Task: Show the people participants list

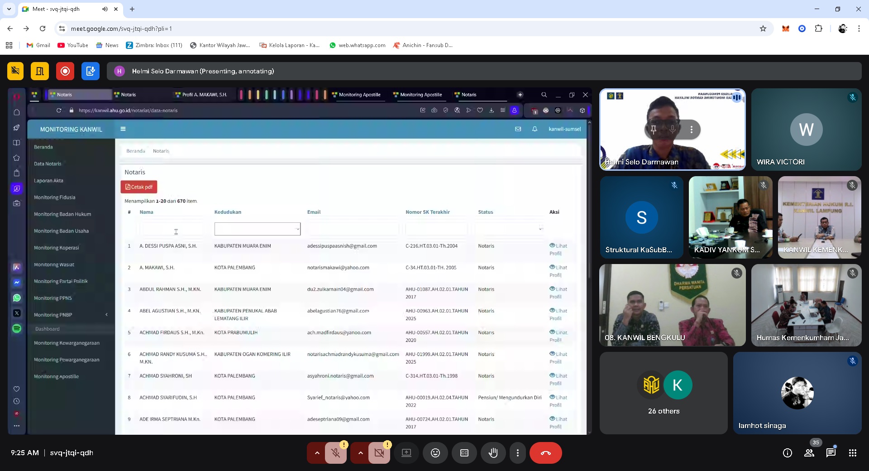Action: pyautogui.click(x=809, y=453)
